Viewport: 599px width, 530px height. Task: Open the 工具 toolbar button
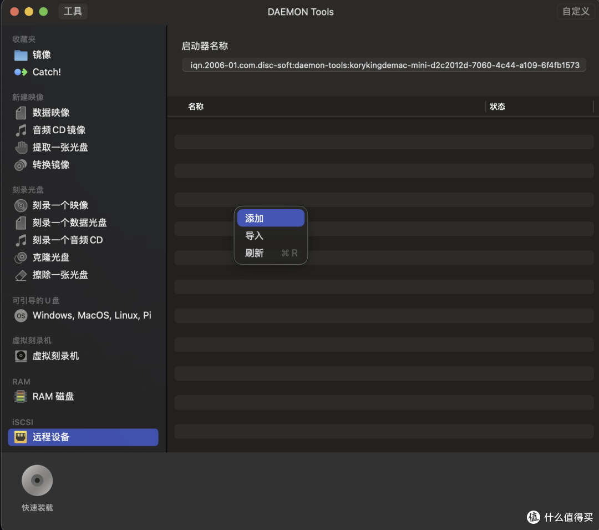pos(73,12)
